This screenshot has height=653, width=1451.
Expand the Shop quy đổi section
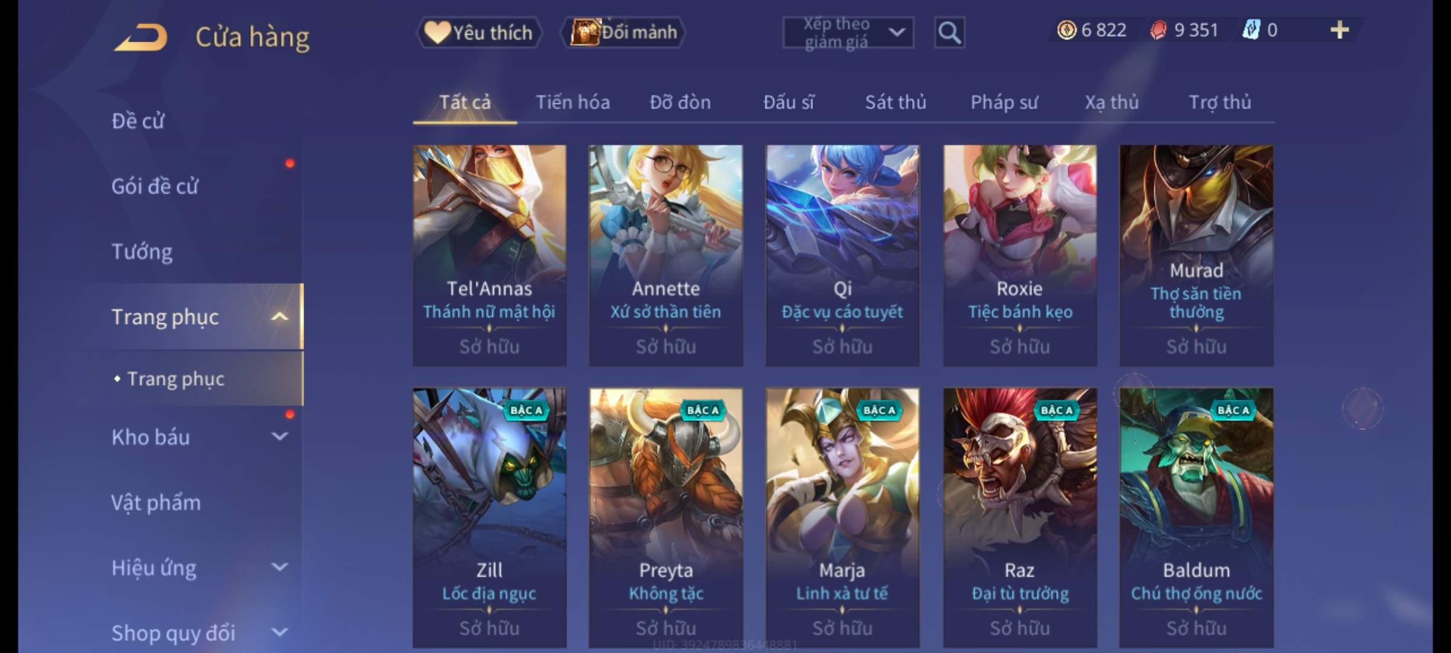pyautogui.click(x=279, y=632)
